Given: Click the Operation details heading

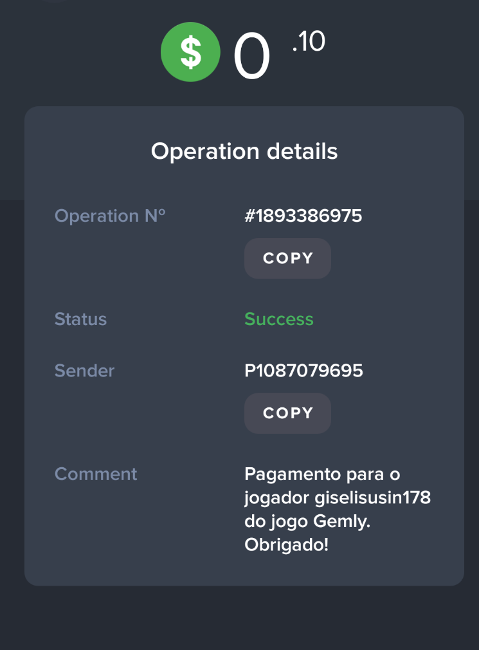Looking at the screenshot, I should click(x=244, y=152).
